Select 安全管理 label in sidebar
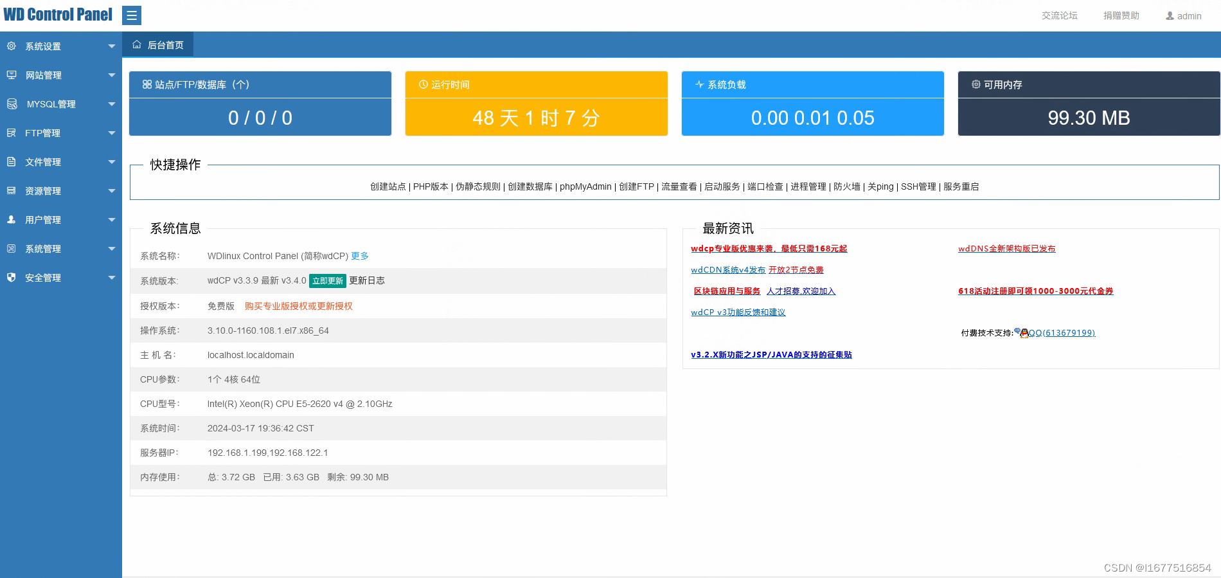The height and width of the screenshot is (578, 1221). point(43,278)
